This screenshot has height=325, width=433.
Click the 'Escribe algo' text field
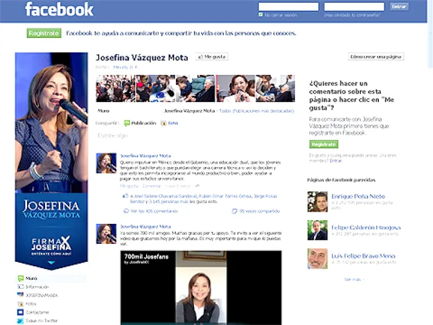(192, 135)
